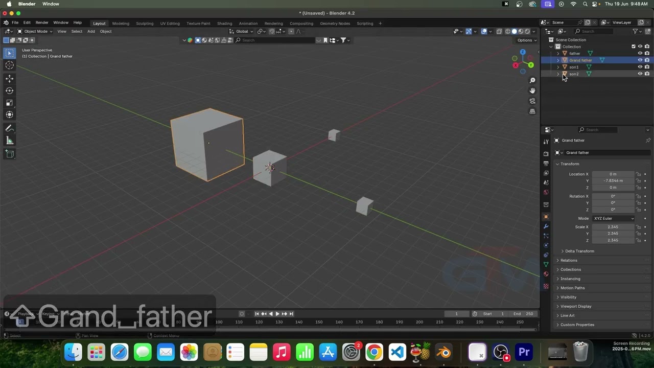Select the Move tool
Screen dimensions: 654x368
[9, 78]
